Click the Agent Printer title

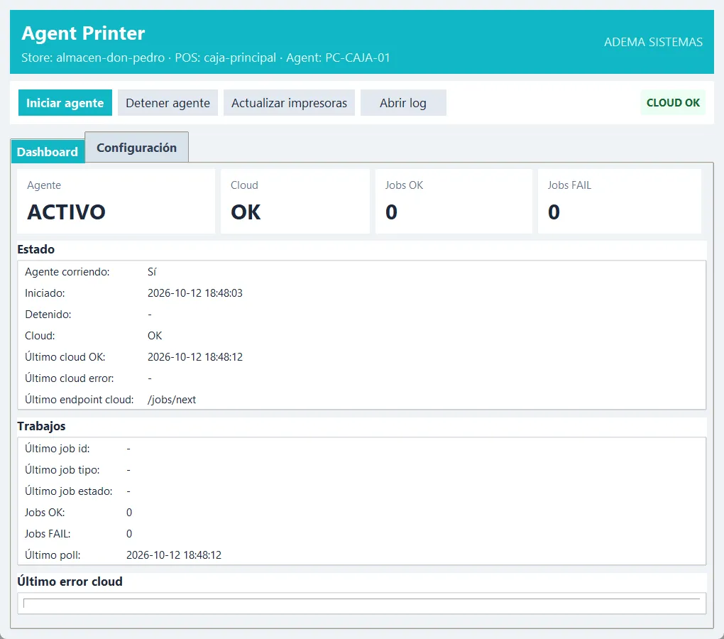(x=83, y=33)
